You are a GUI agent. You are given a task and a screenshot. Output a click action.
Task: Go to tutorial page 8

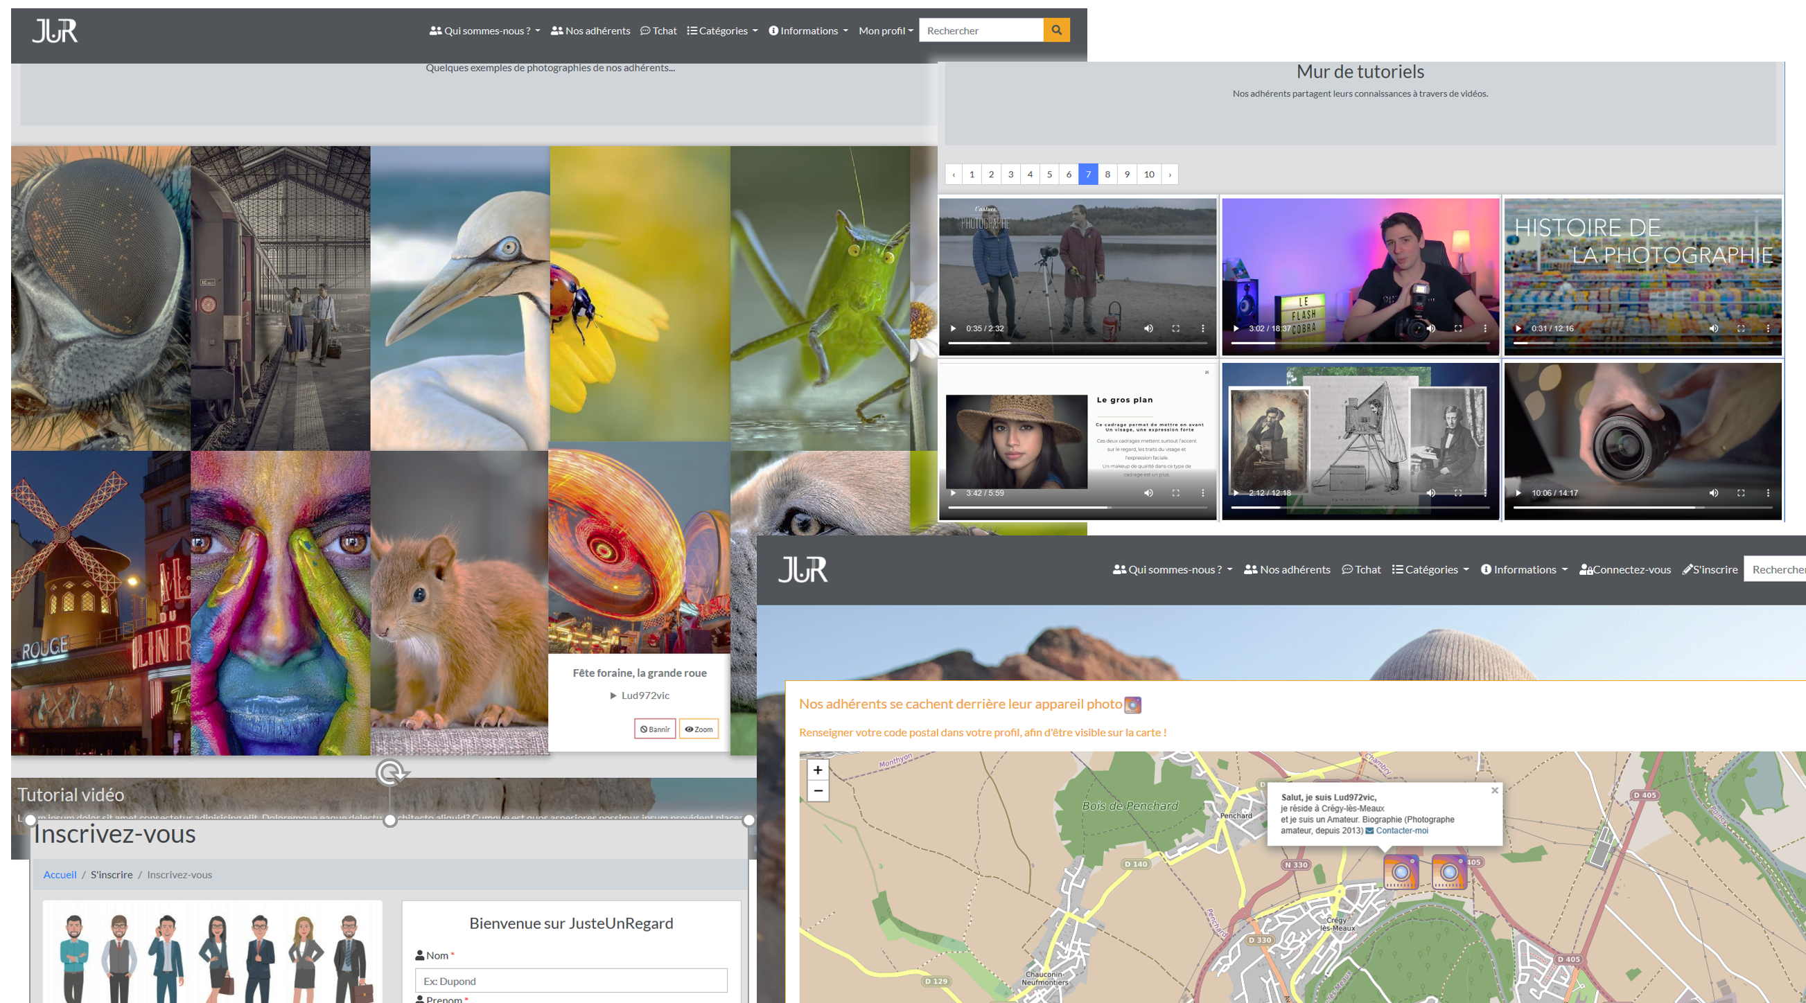(x=1107, y=175)
